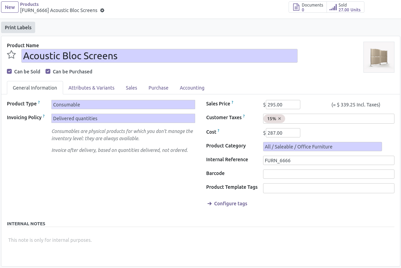Screen dimensions: 401x268
Task: Uncheck the Can be Sold checkbox
Action: click(9, 71)
